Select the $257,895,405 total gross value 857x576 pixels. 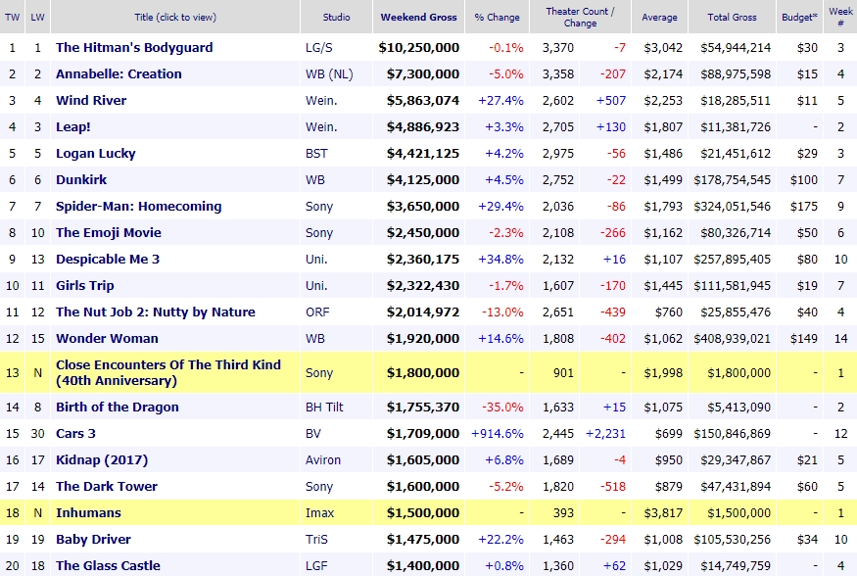coord(733,259)
